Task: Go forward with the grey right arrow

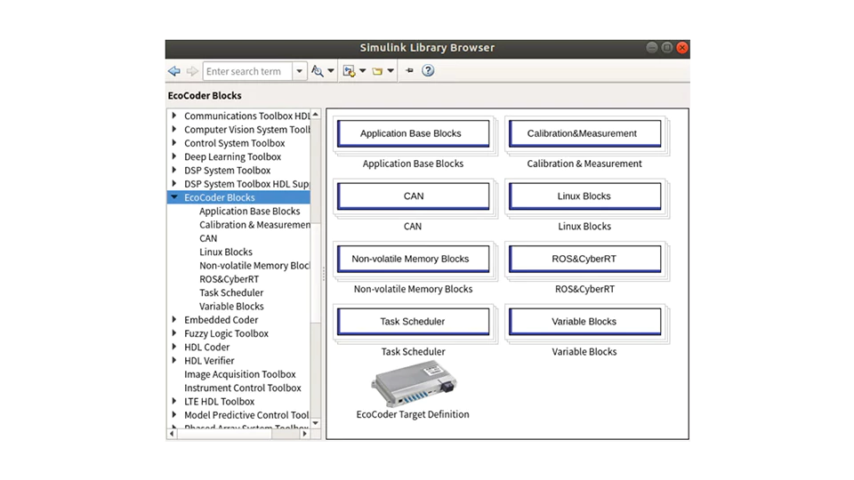Action: 192,71
